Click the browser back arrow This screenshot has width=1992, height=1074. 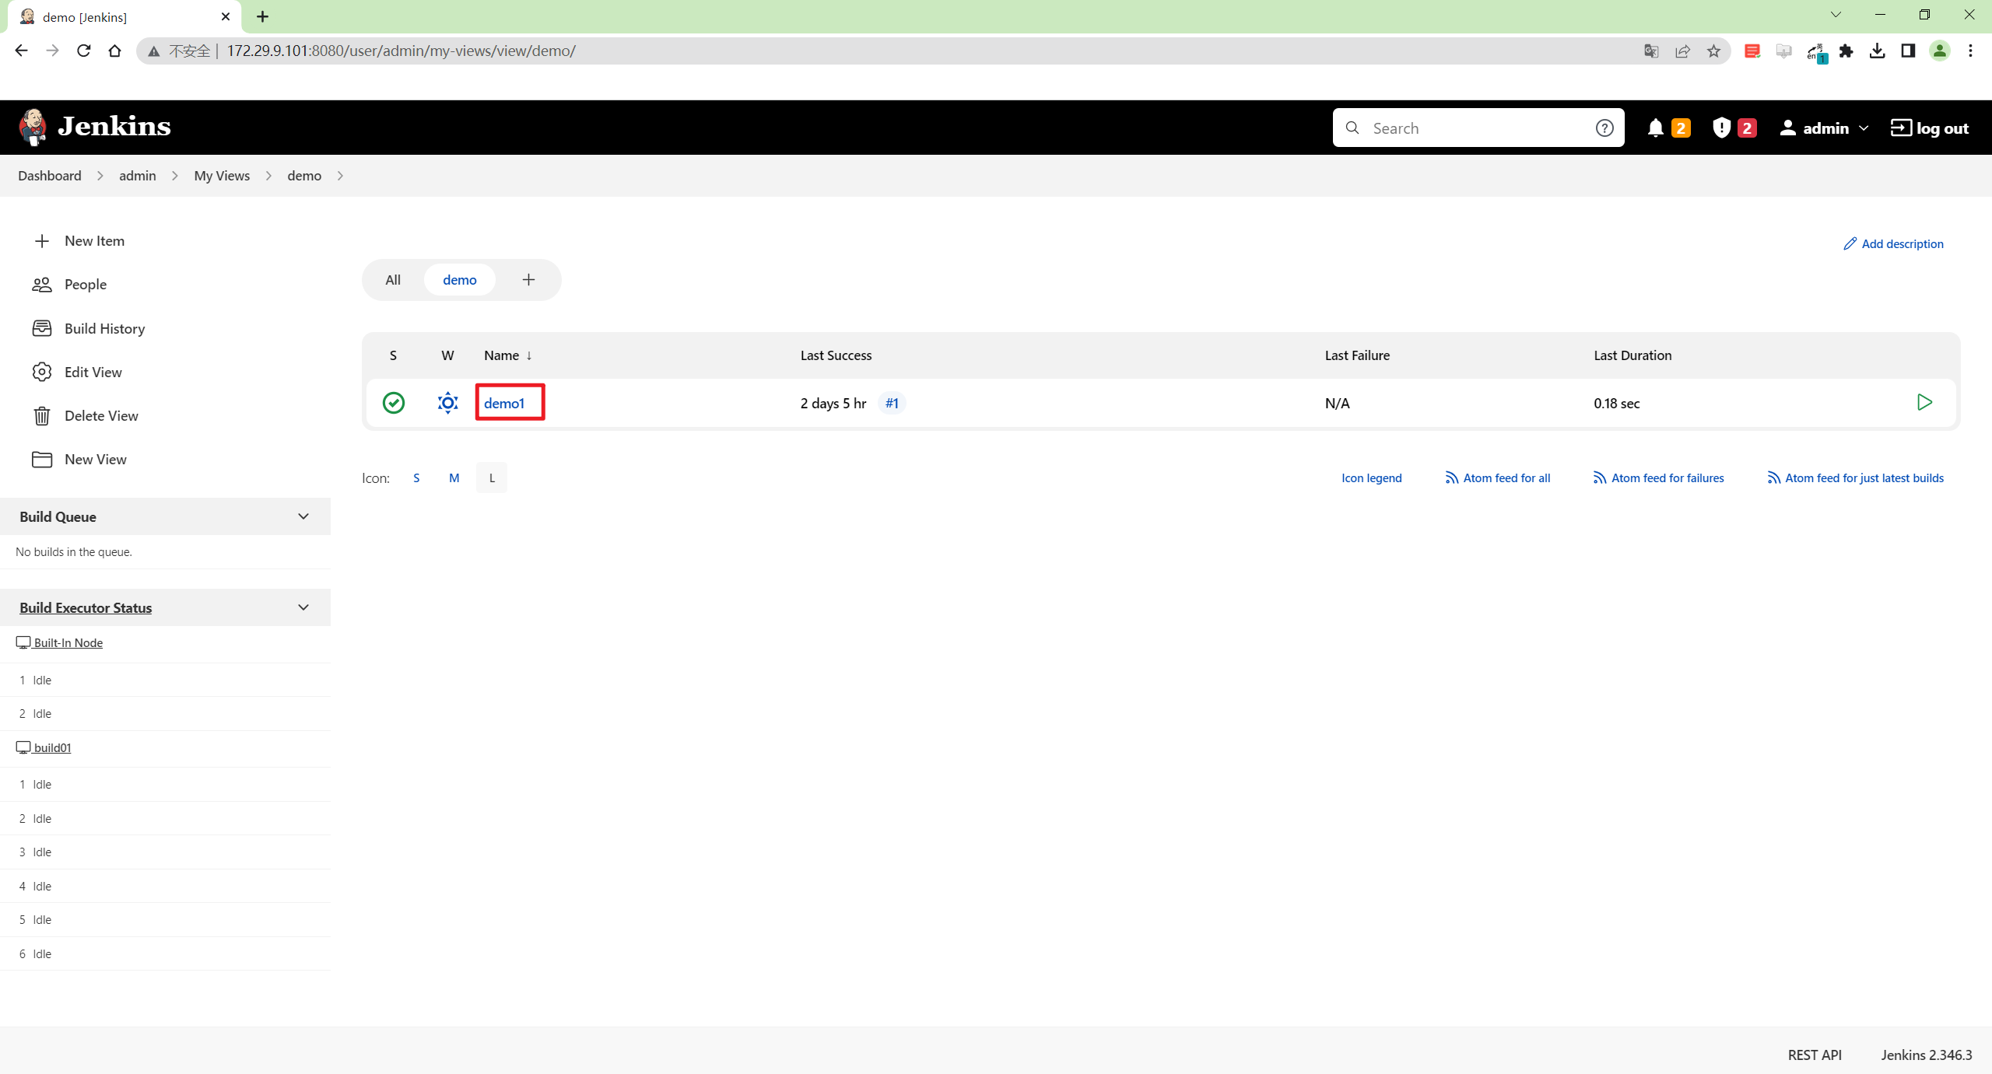21,51
